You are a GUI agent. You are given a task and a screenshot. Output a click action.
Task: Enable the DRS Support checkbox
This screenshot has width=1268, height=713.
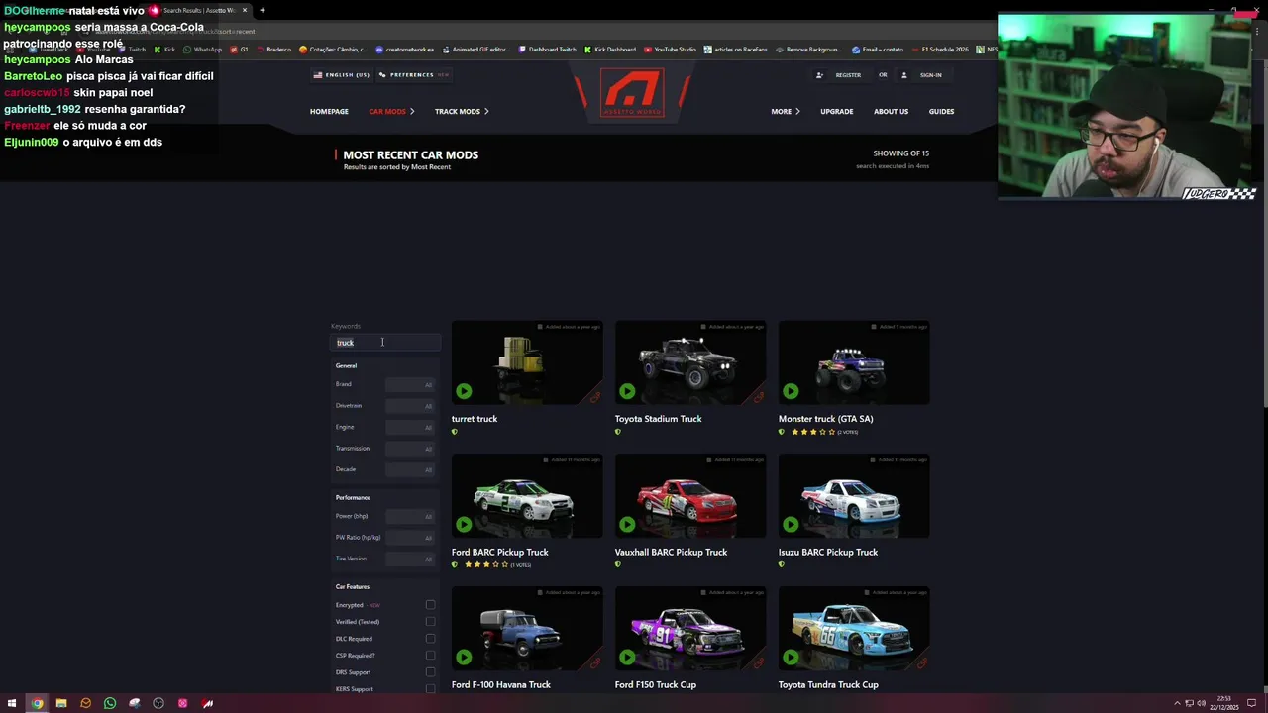tap(430, 672)
